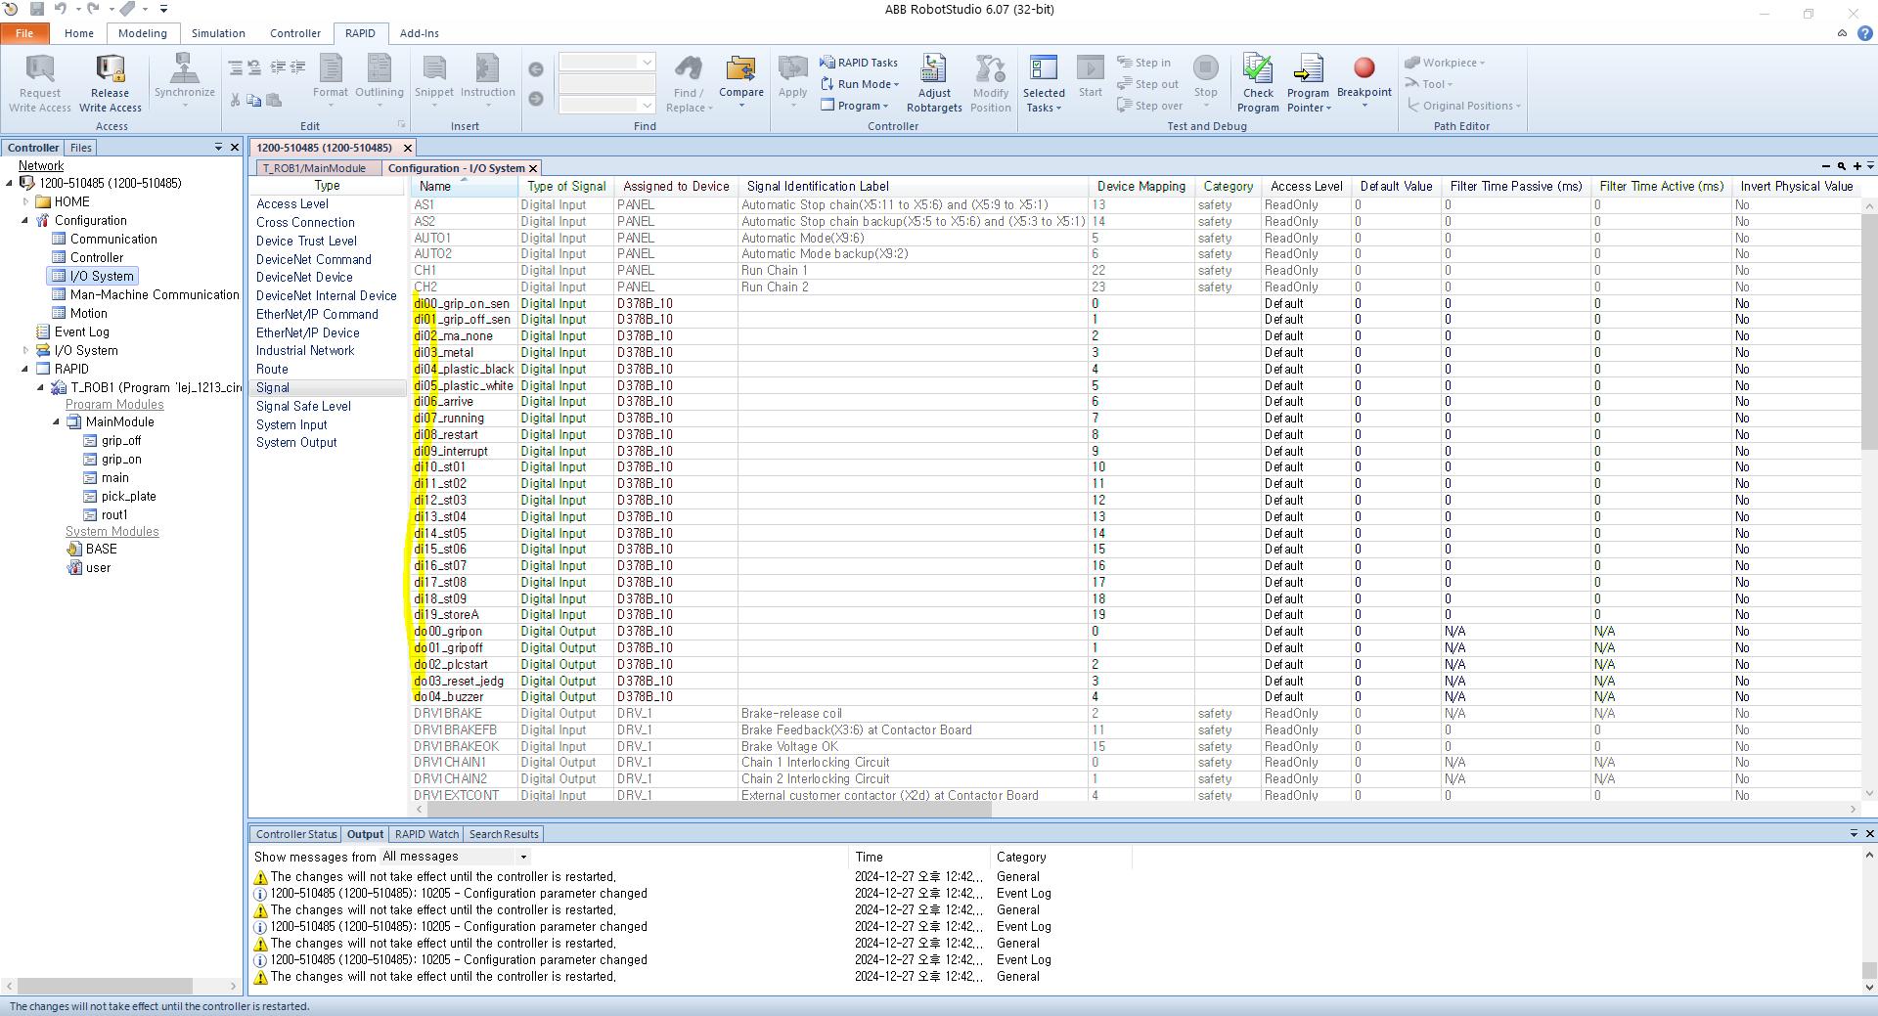Select the Event Log tree item
The width and height of the screenshot is (1878, 1016).
point(72,332)
